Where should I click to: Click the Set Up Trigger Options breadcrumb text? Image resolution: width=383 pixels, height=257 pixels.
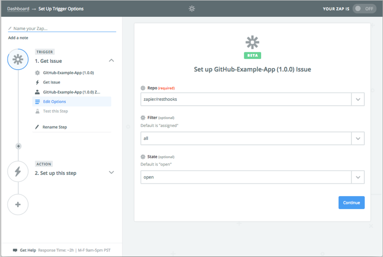coord(61,9)
